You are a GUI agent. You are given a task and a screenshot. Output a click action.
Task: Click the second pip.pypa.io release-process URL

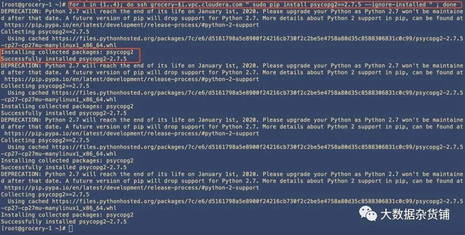coord(132,80)
